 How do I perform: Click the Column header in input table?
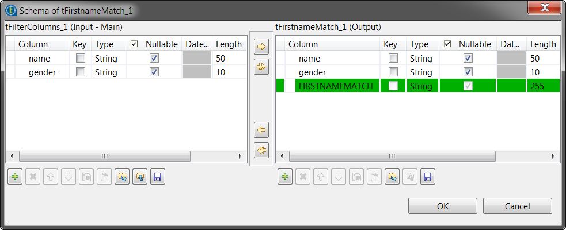(x=42, y=44)
